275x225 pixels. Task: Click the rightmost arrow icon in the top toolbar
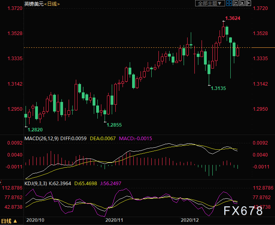point(248,3)
